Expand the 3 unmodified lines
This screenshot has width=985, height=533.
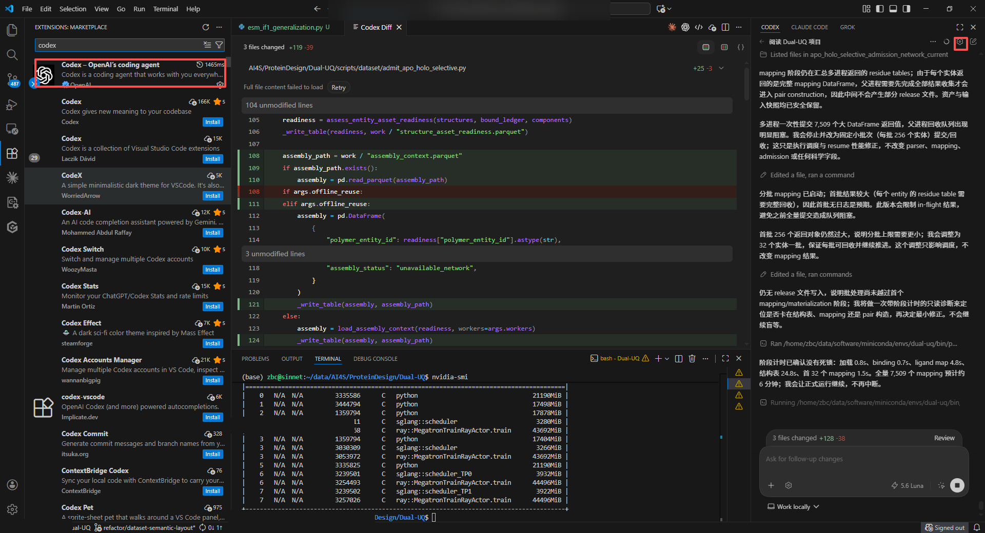pyautogui.click(x=487, y=254)
